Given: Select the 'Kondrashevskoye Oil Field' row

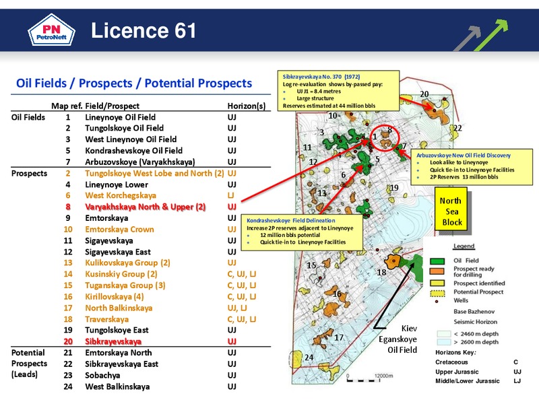Looking at the screenshot, I should 141,150.
